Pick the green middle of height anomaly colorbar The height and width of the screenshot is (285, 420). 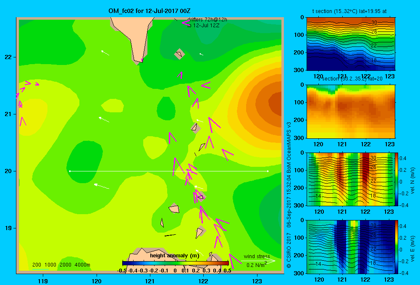coord(176,263)
